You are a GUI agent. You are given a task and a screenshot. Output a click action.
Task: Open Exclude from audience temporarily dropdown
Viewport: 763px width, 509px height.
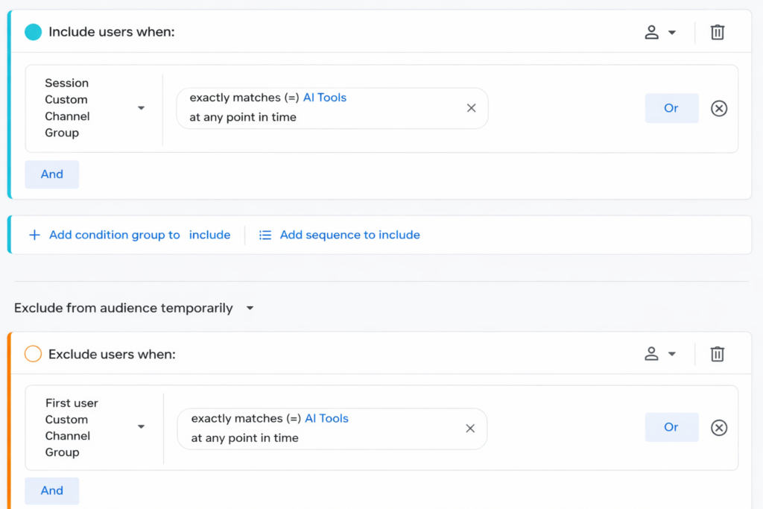[x=250, y=309]
